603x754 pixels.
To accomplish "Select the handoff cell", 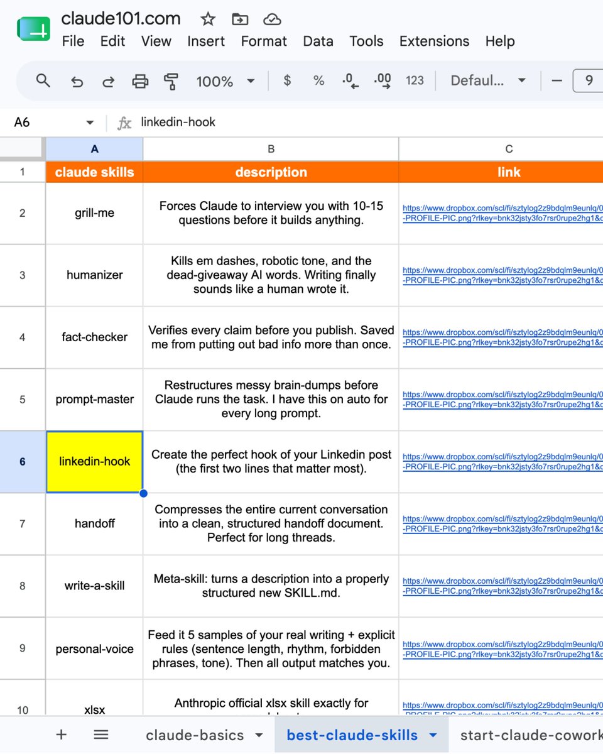I will tap(94, 523).
